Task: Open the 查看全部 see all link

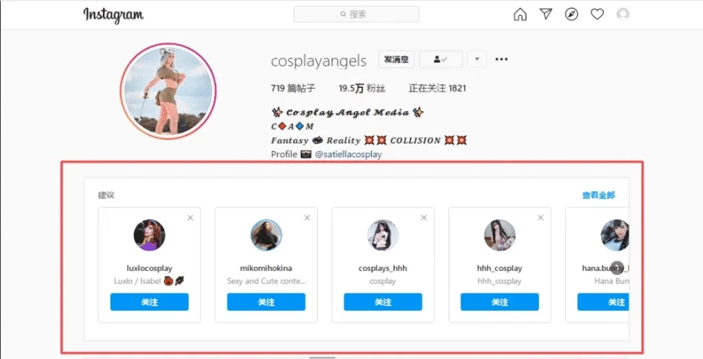Action: pyautogui.click(x=599, y=195)
